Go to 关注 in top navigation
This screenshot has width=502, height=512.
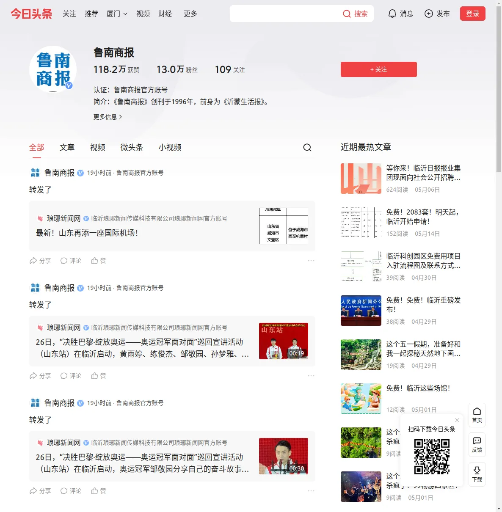point(69,14)
